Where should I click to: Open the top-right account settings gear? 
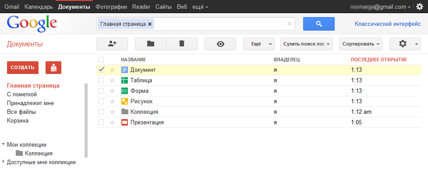point(420,7)
